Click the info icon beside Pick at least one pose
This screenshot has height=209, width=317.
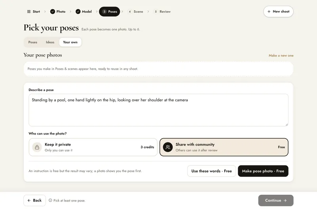pos(50,200)
